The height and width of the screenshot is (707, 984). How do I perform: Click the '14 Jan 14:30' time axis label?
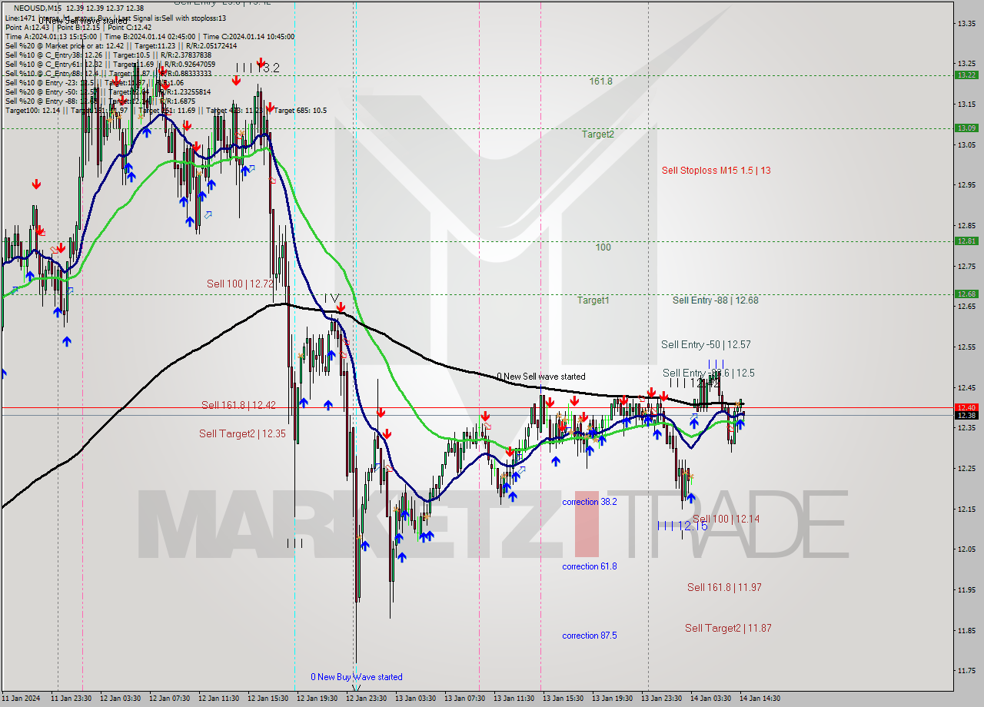point(760,699)
